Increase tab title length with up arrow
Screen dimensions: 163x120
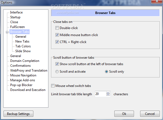click(108, 93)
